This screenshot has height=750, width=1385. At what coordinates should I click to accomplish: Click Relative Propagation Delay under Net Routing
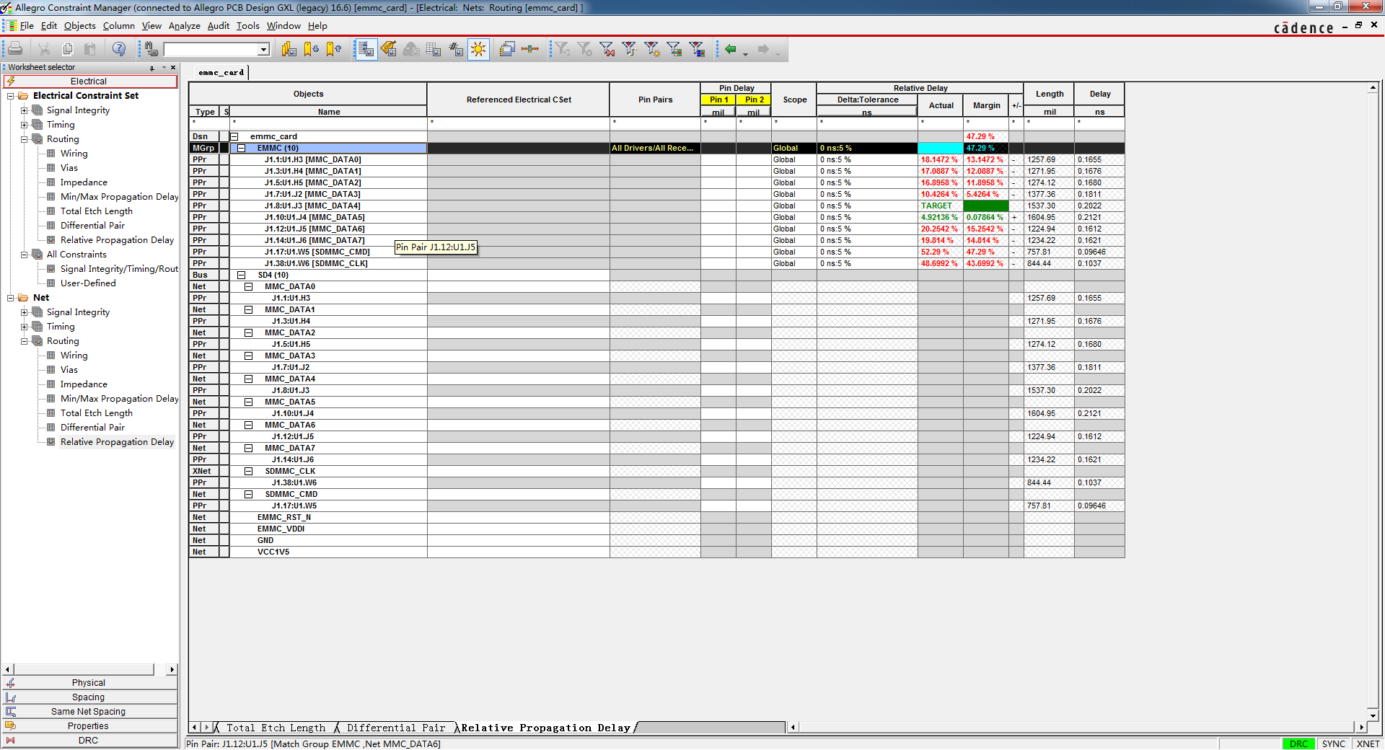pyautogui.click(x=117, y=442)
